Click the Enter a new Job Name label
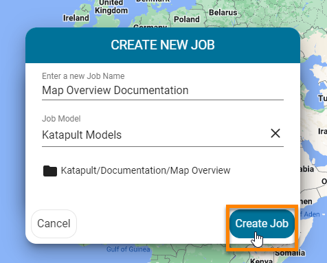Screen dimensions: 327x263 (83, 76)
